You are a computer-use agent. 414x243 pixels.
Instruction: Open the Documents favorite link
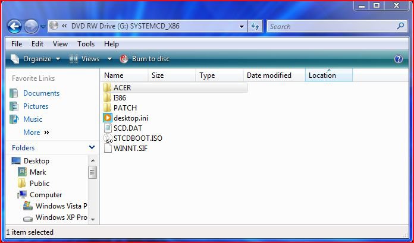click(41, 93)
